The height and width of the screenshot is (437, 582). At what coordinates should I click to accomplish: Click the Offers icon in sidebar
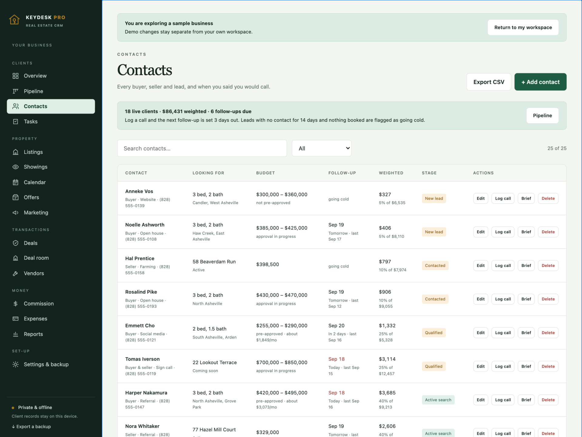(15, 197)
